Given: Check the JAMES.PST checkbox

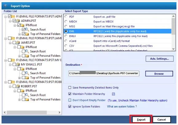Looking at the screenshot, I should point(14,43).
